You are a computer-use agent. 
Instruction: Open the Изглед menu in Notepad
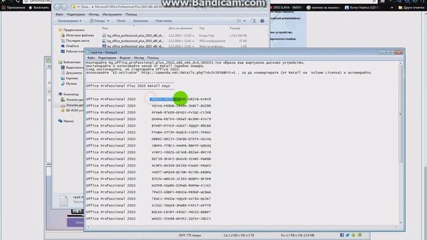(x=139, y=58)
